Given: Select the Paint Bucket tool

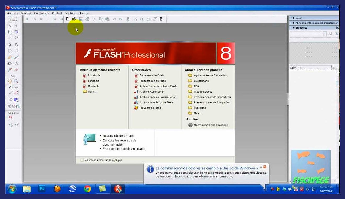Looking at the screenshot, I should (16, 63).
